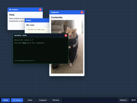
Task: Open the hamster photo in Imagenes
Action: pos(67,47)
